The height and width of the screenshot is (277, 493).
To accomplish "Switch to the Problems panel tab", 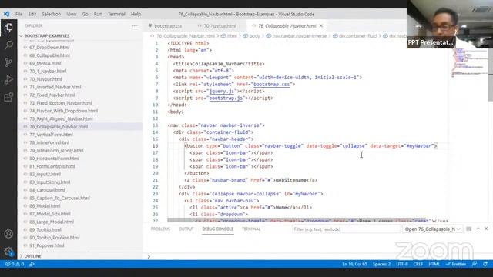I will coord(160,229).
